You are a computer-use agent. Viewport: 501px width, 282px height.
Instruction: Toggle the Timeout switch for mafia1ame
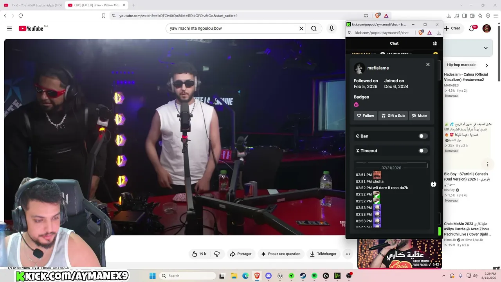click(423, 150)
